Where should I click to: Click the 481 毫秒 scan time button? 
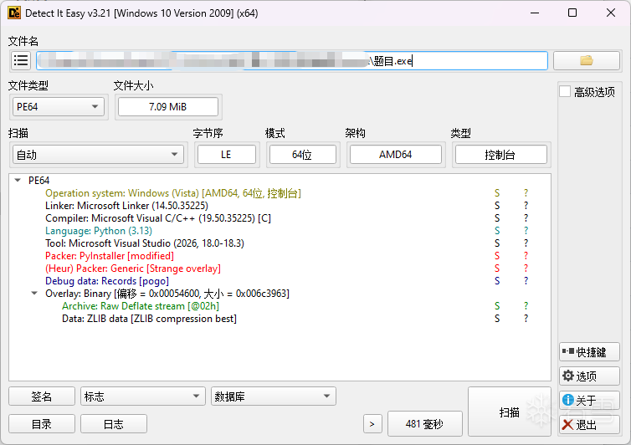424,424
